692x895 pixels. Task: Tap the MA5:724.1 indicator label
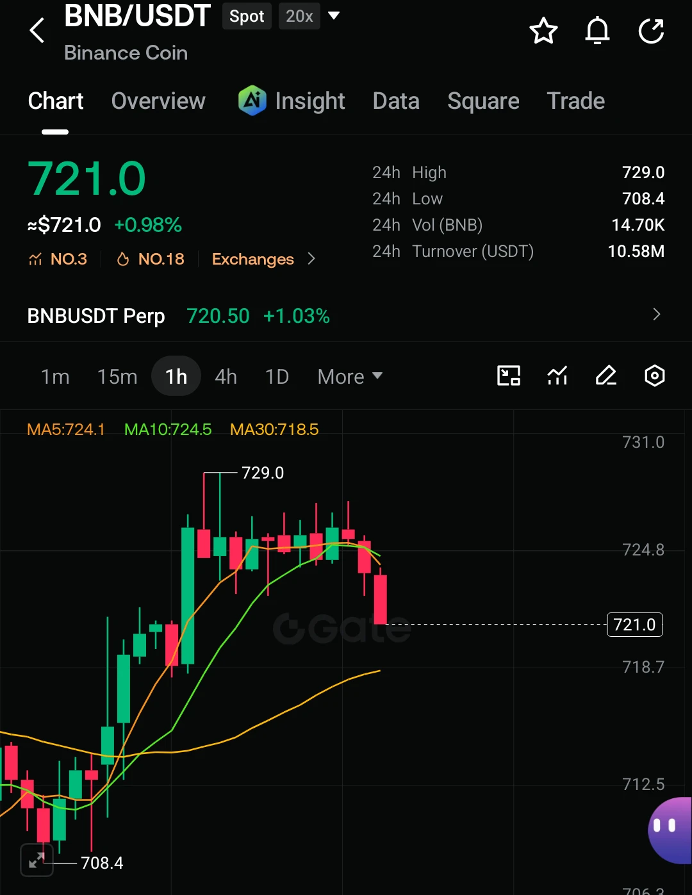tap(66, 429)
